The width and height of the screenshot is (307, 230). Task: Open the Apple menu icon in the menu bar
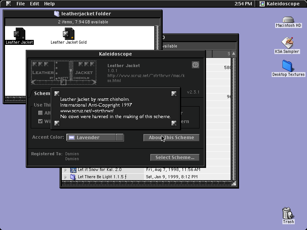[8, 4]
